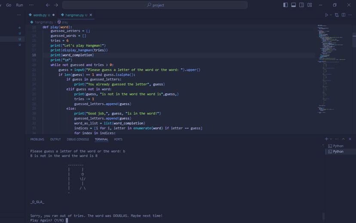Image resolution: width=356 pixels, height=223 pixels.
Task: Run the Python file with play icon
Action: point(326,15)
